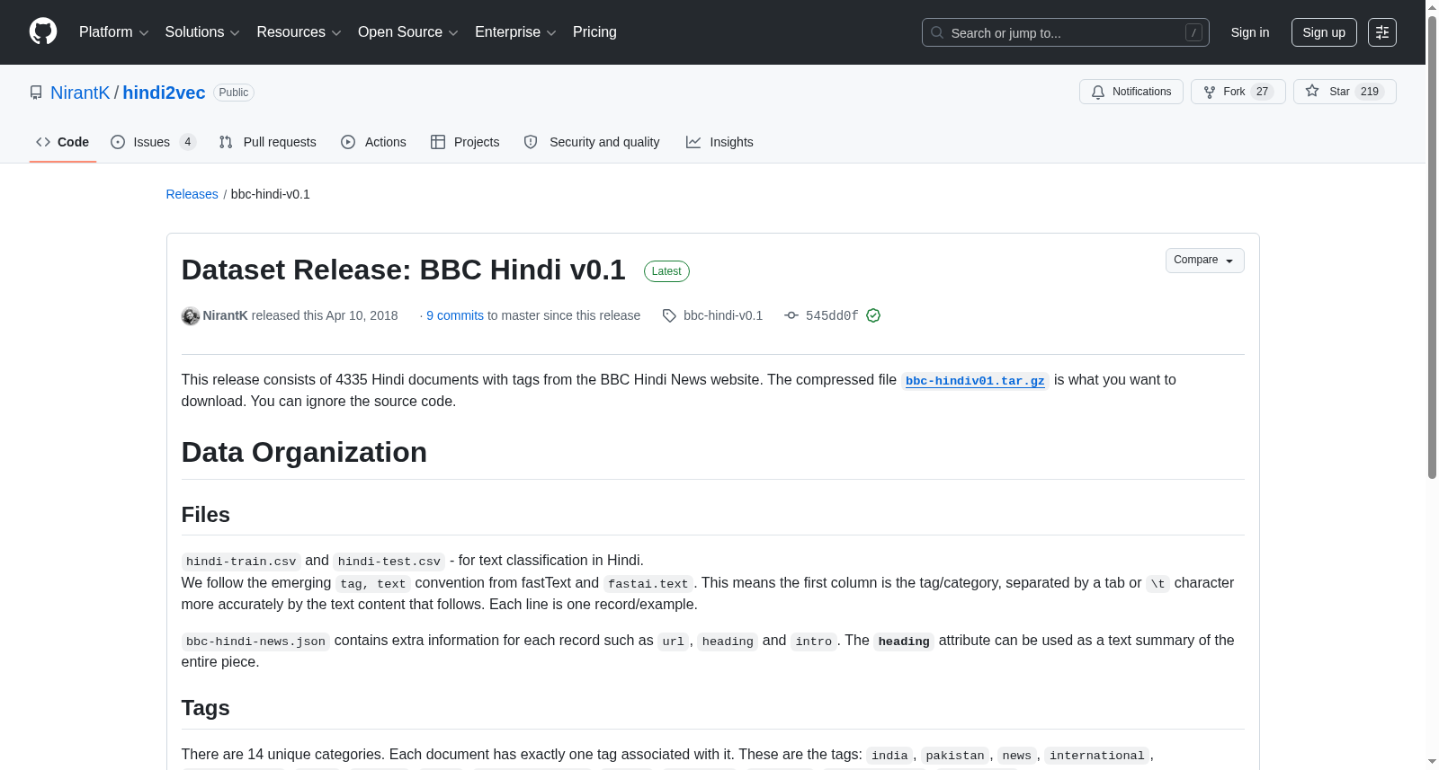Click the Public visibility badge
1439x770 pixels.
click(234, 93)
